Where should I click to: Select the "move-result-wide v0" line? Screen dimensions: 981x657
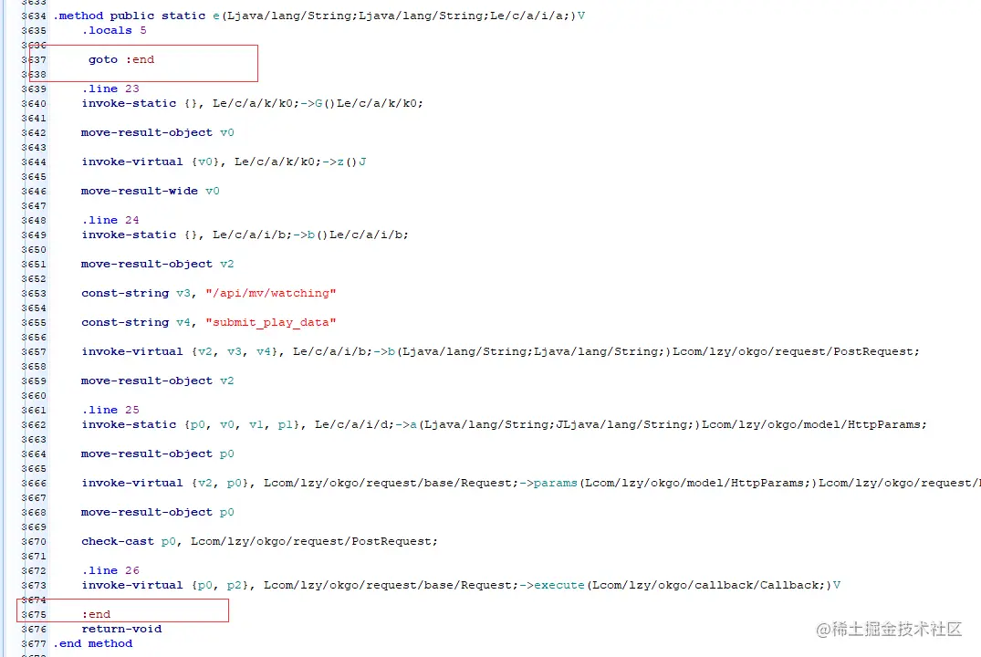click(151, 191)
